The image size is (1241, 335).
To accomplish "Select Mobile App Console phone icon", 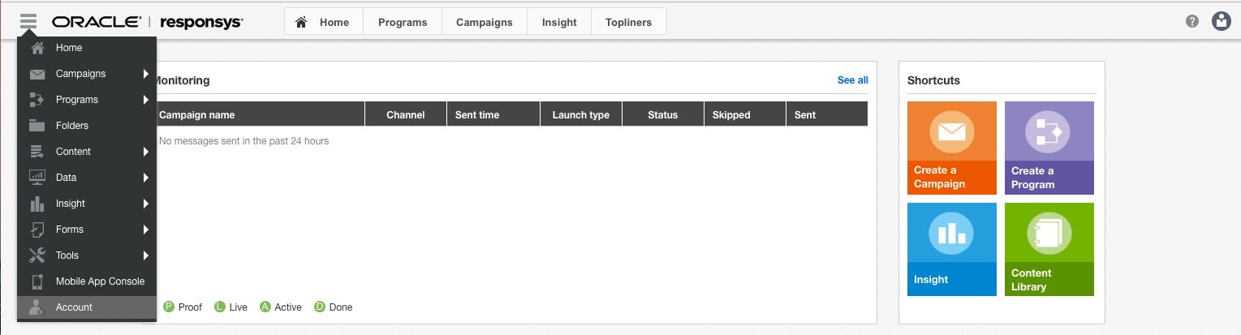I will coord(37,281).
